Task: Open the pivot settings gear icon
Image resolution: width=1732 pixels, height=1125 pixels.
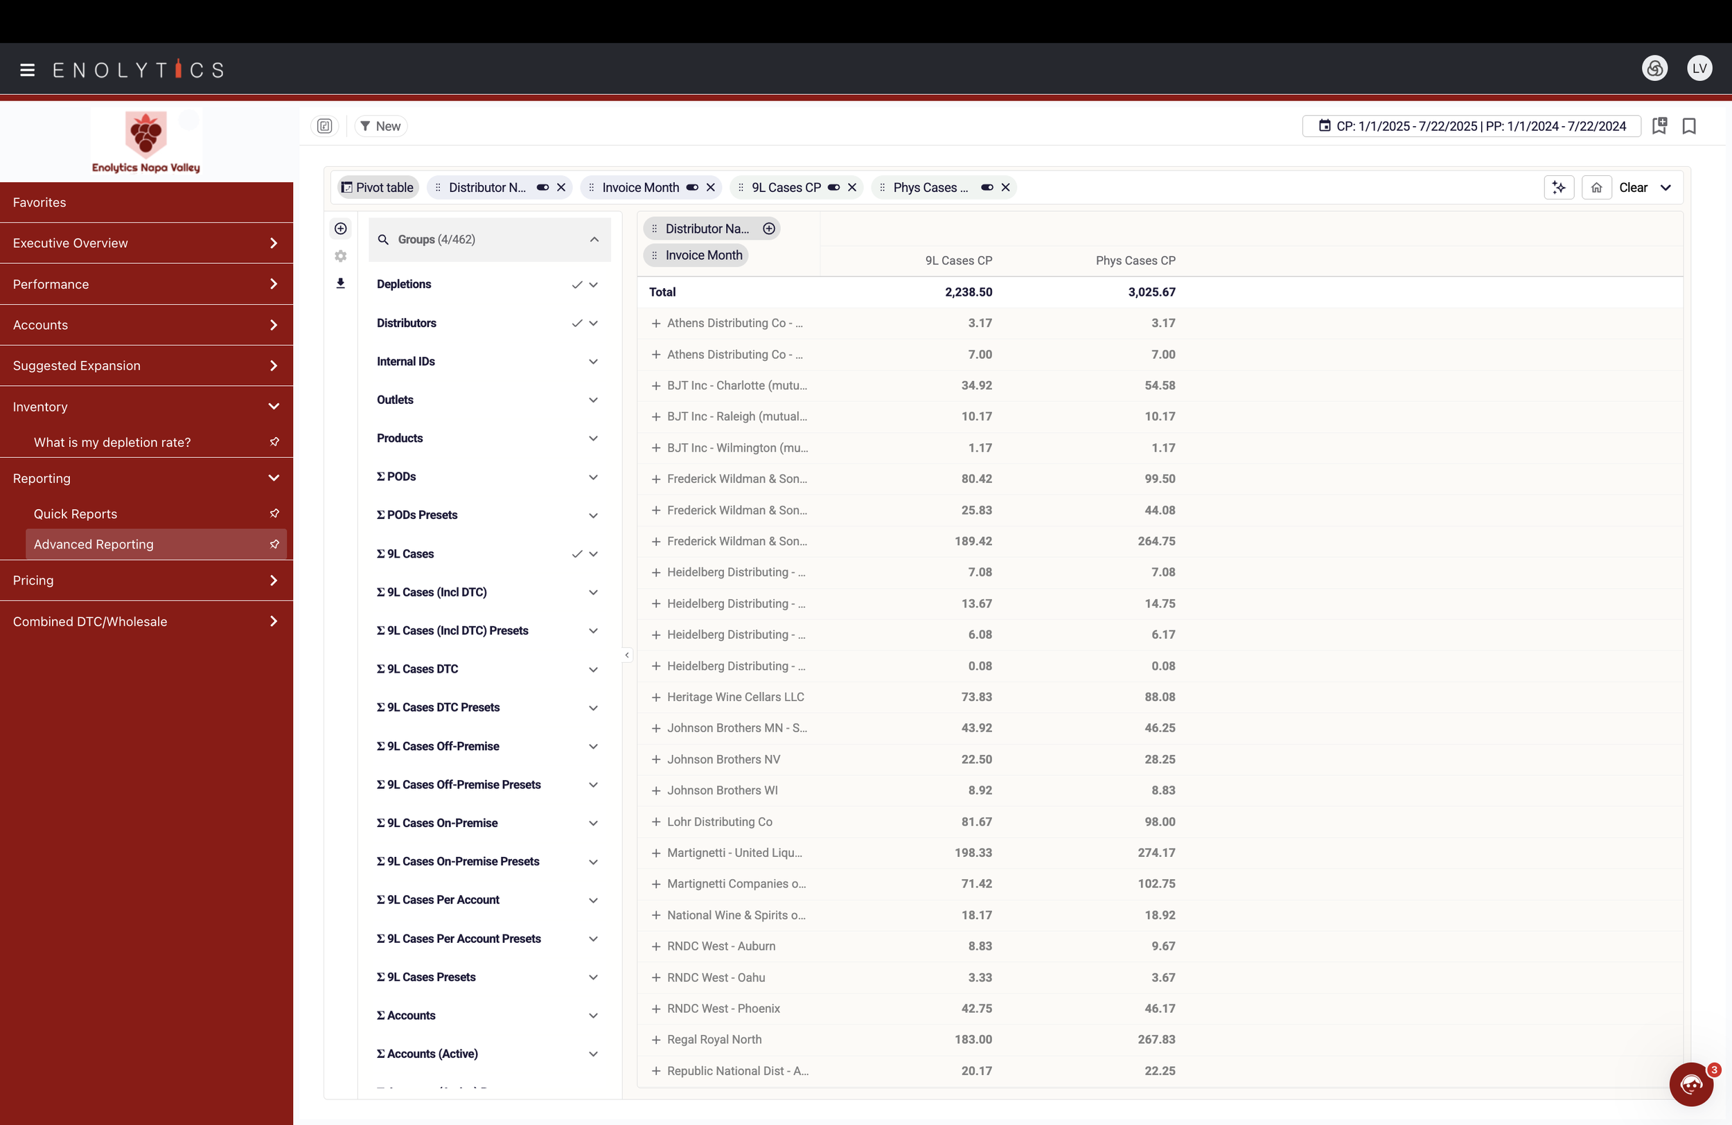Action: (x=341, y=256)
